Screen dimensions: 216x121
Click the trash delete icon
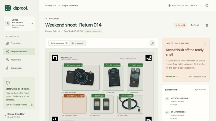207,25
